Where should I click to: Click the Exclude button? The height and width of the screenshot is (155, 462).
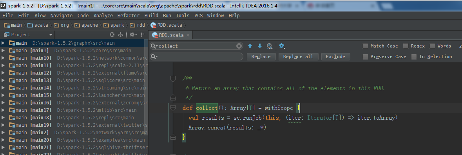click(335, 57)
